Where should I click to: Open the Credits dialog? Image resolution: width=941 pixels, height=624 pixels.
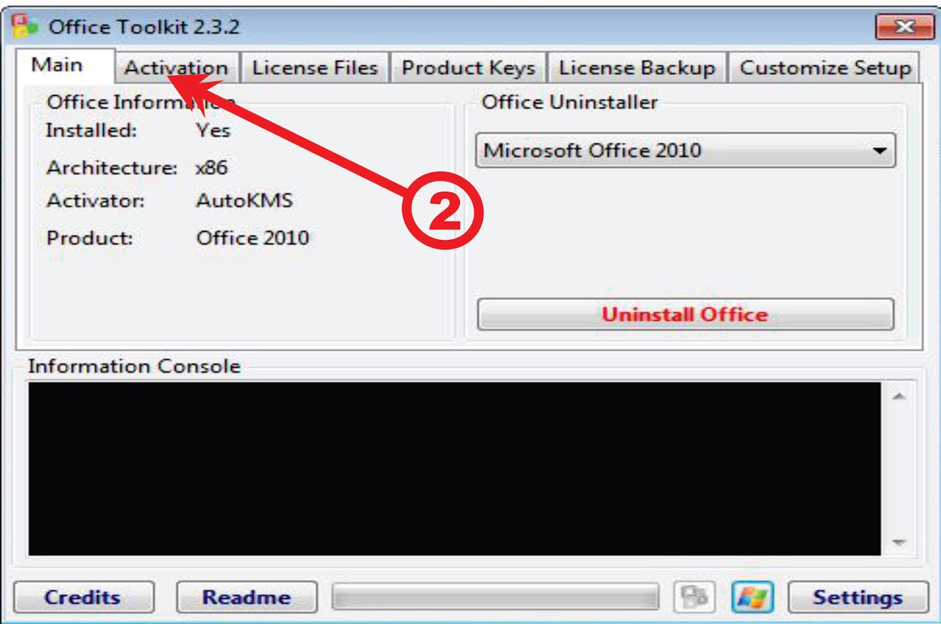(83, 598)
